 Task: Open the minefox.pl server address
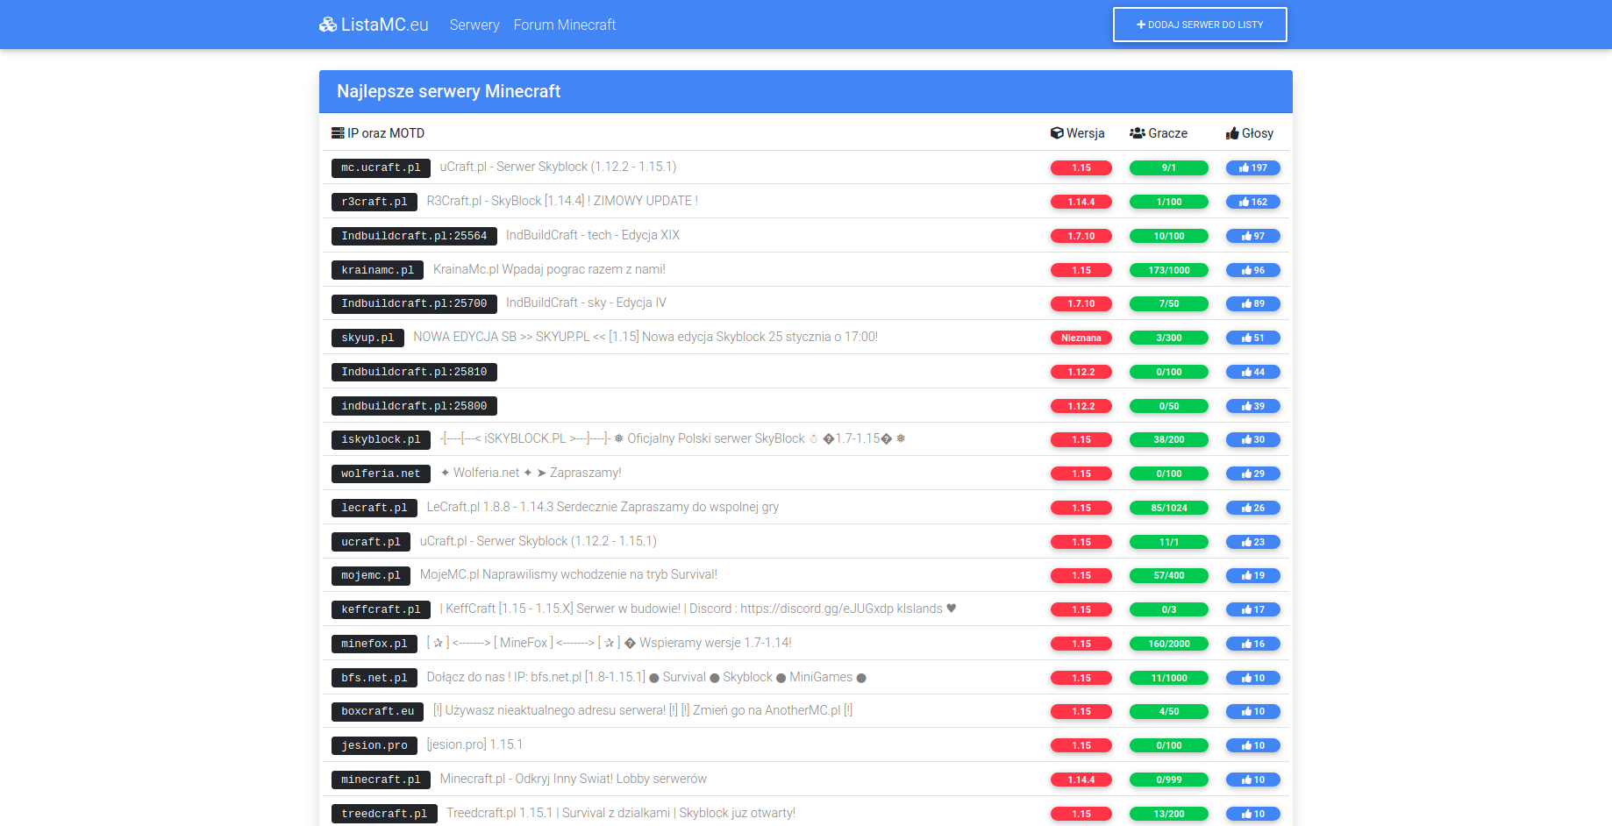(x=374, y=644)
